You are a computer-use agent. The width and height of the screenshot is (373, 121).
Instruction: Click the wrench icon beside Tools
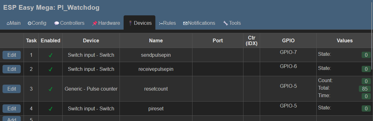225,23
